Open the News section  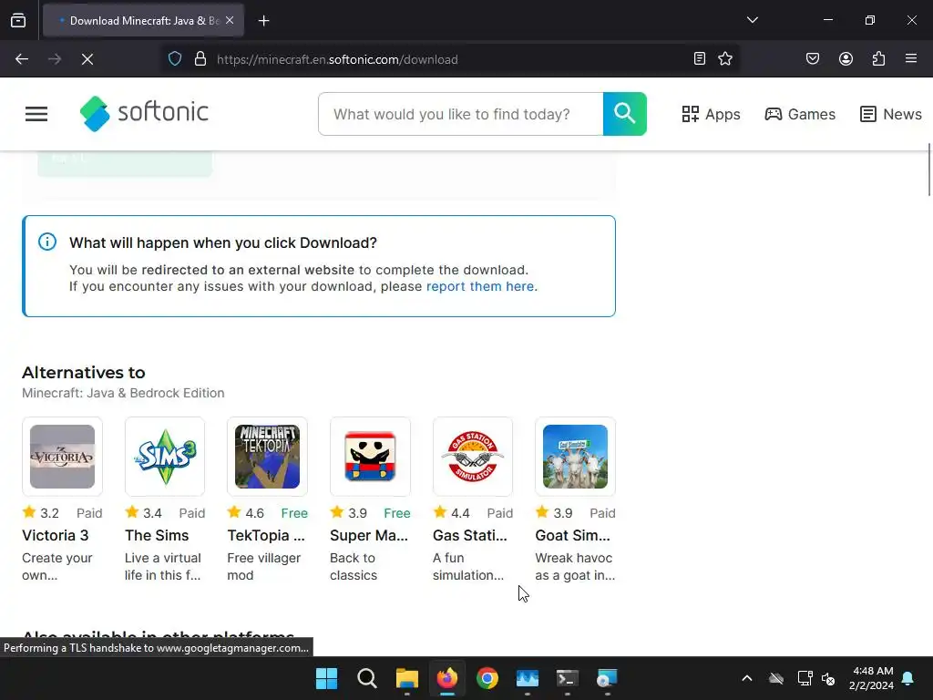[x=891, y=114]
